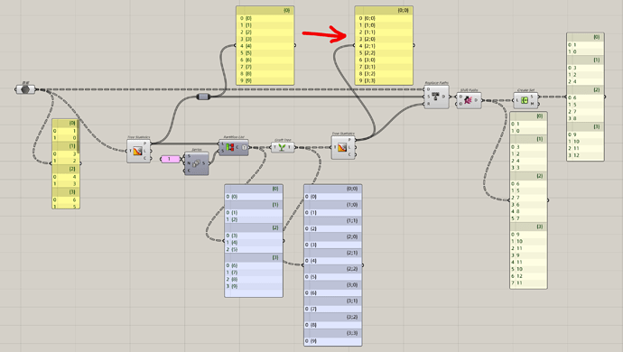
Task: Click the scrollbar of the left yellow panel
Action: tap(79, 137)
